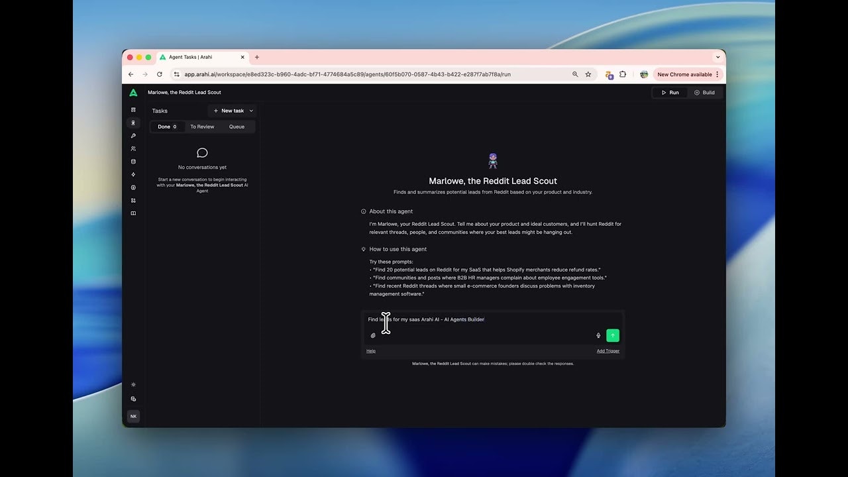Click the Chrome address bar URL
Screen dimensions: 848x477
pos(347,74)
